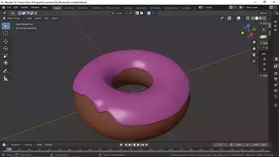Image resolution: width=279 pixels, height=157 pixels.
Task: Choose the Measure ruler tool
Action: tap(6, 78)
